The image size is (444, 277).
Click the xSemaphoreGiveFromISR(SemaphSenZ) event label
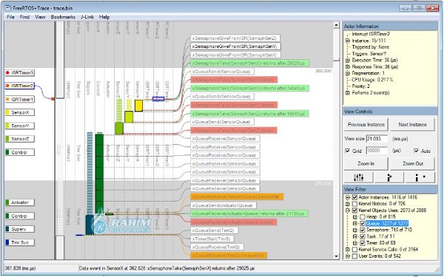[235, 38]
